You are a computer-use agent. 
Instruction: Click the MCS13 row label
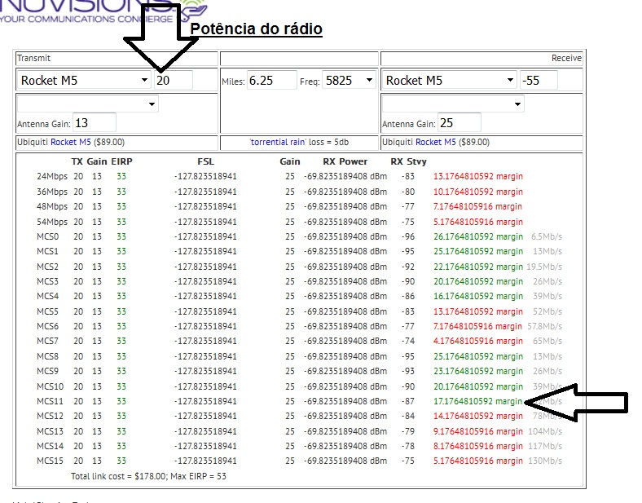(x=50, y=431)
